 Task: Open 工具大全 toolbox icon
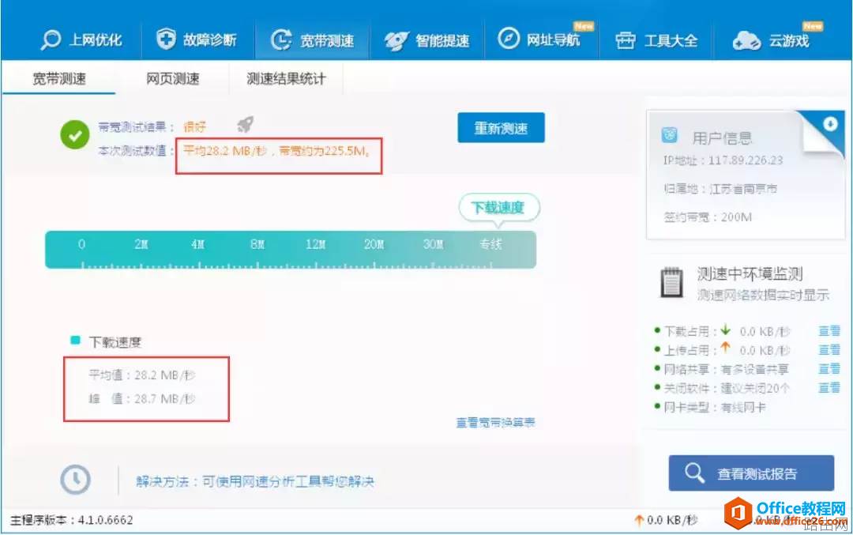click(625, 40)
